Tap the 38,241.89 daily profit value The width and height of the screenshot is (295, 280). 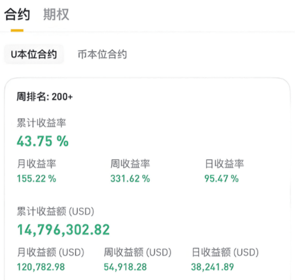point(212,267)
